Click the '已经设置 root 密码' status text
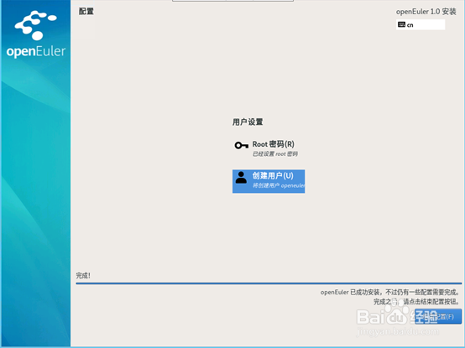Screen dimensions: 465x348 pyautogui.click(x=275, y=154)
